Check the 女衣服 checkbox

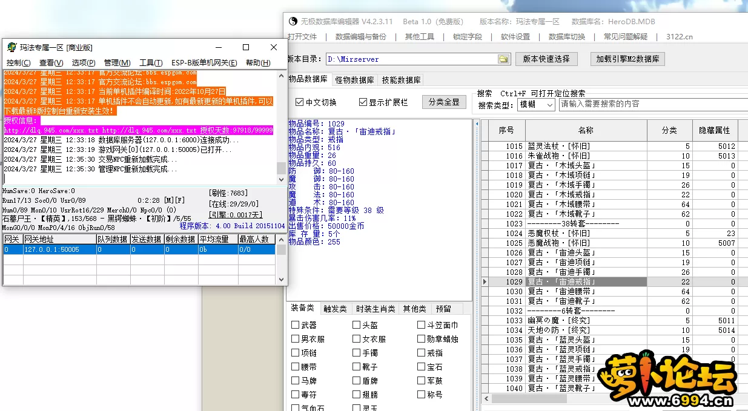pos(356,339)
